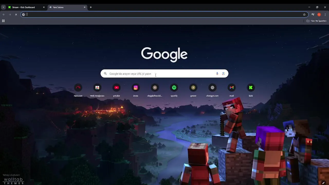Click the Google search box
Viewport: 329px width, 185px height.
164,74
